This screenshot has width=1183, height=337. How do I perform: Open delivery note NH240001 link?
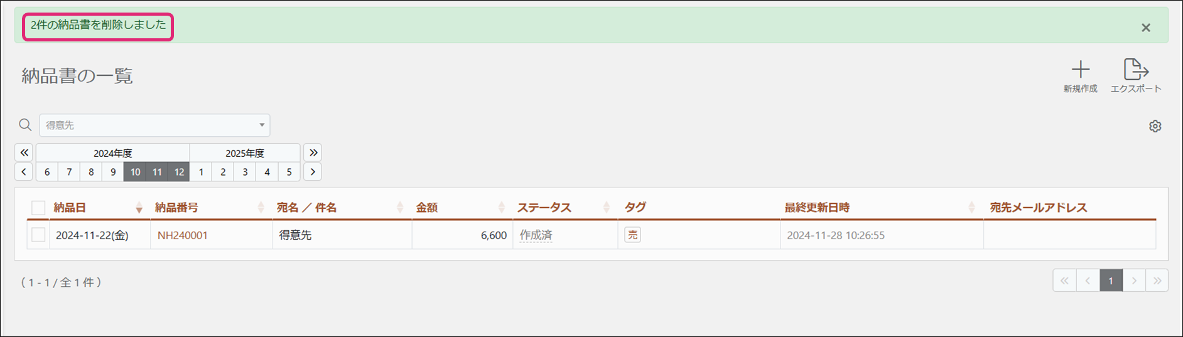pos(183,235)
